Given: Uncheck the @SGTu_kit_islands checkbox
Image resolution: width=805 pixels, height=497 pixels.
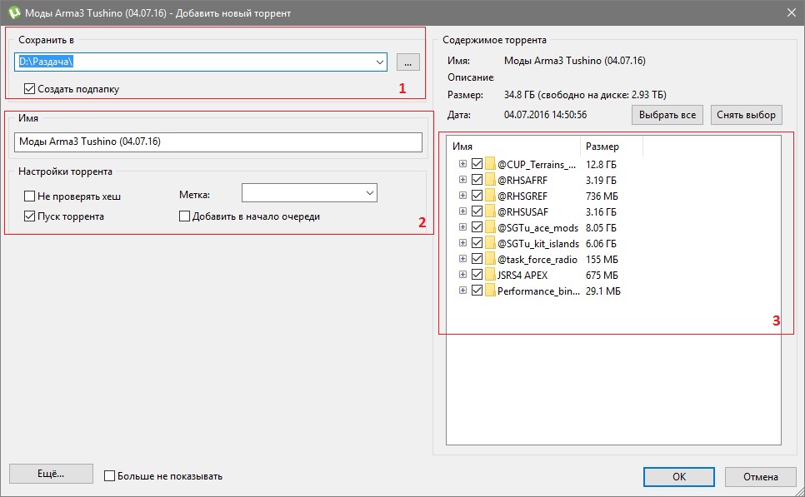Looking at the screenshot, I should point(477,242).
